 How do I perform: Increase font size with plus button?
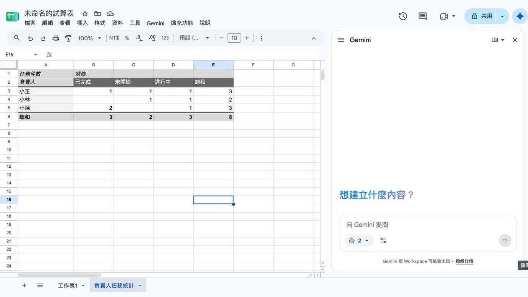(x=247, y=38)
